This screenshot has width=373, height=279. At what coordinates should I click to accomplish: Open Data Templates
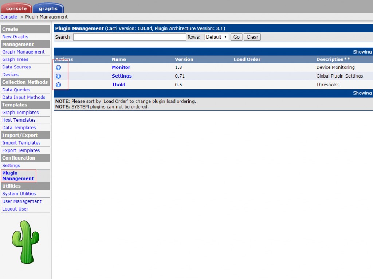point(19,128)
